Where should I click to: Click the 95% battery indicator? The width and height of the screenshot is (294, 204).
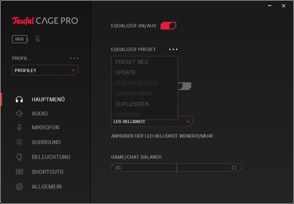point(19,39)
